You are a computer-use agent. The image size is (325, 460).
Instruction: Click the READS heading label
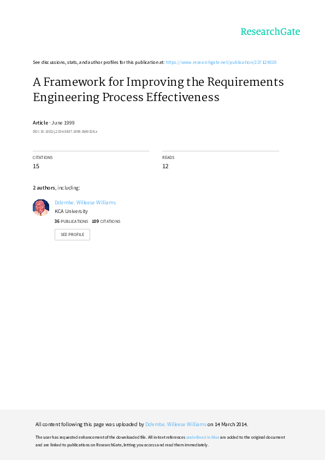point(168,157)
